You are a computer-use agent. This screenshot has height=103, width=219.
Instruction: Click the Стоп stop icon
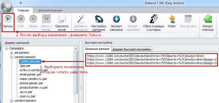(x=21, y=19)
